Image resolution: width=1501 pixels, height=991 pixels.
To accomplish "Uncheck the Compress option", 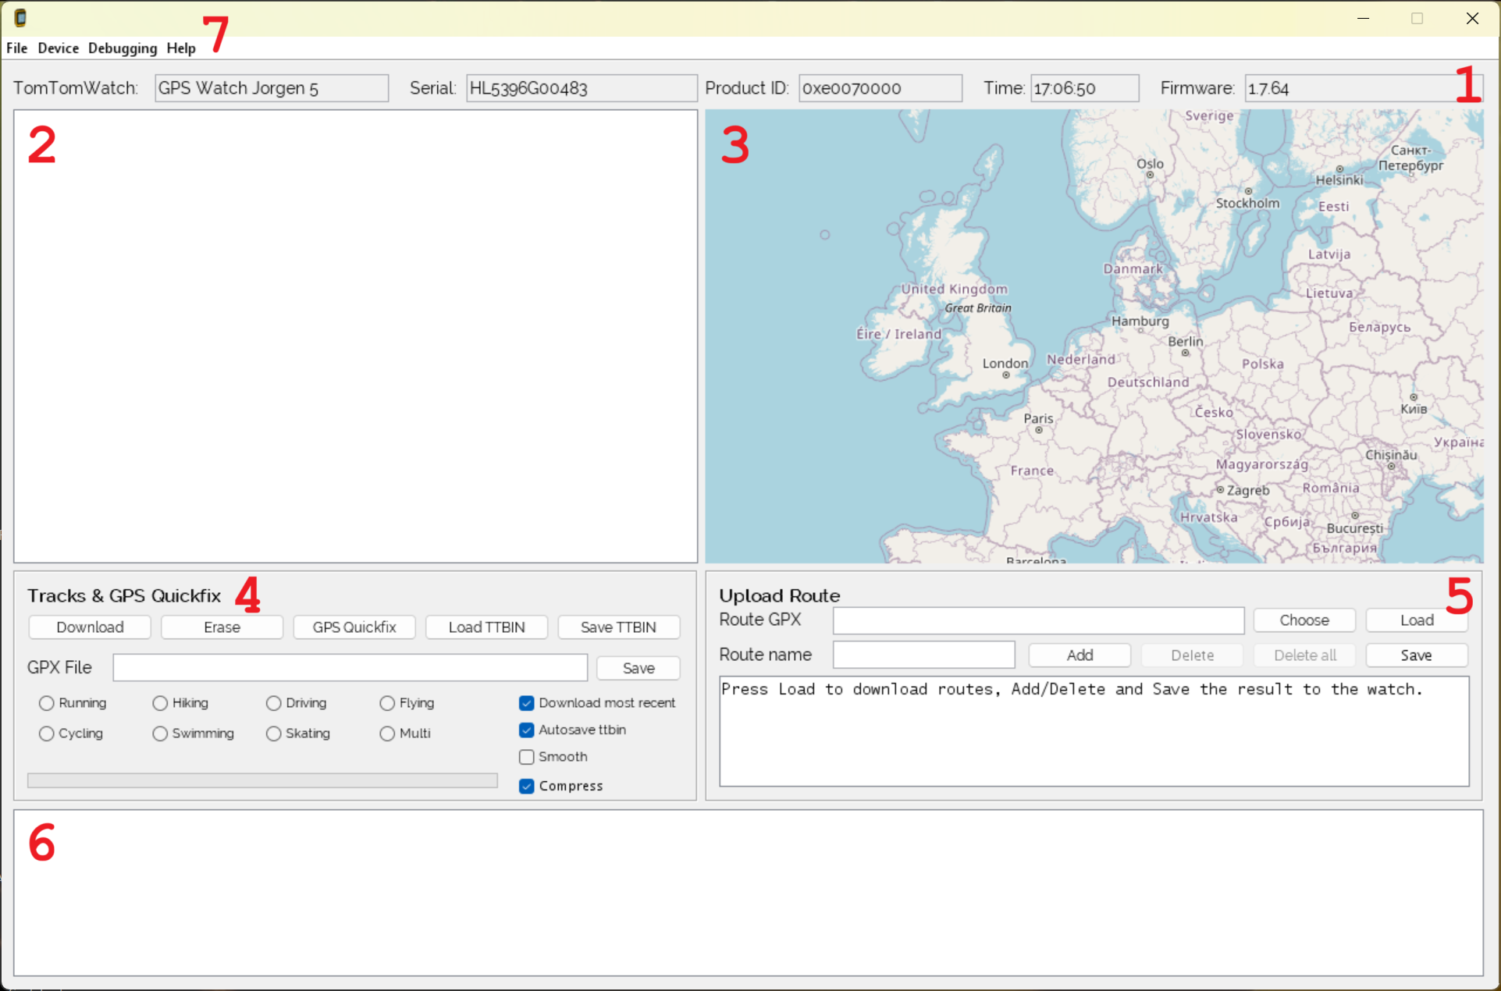I will click(x=527, y=786).
